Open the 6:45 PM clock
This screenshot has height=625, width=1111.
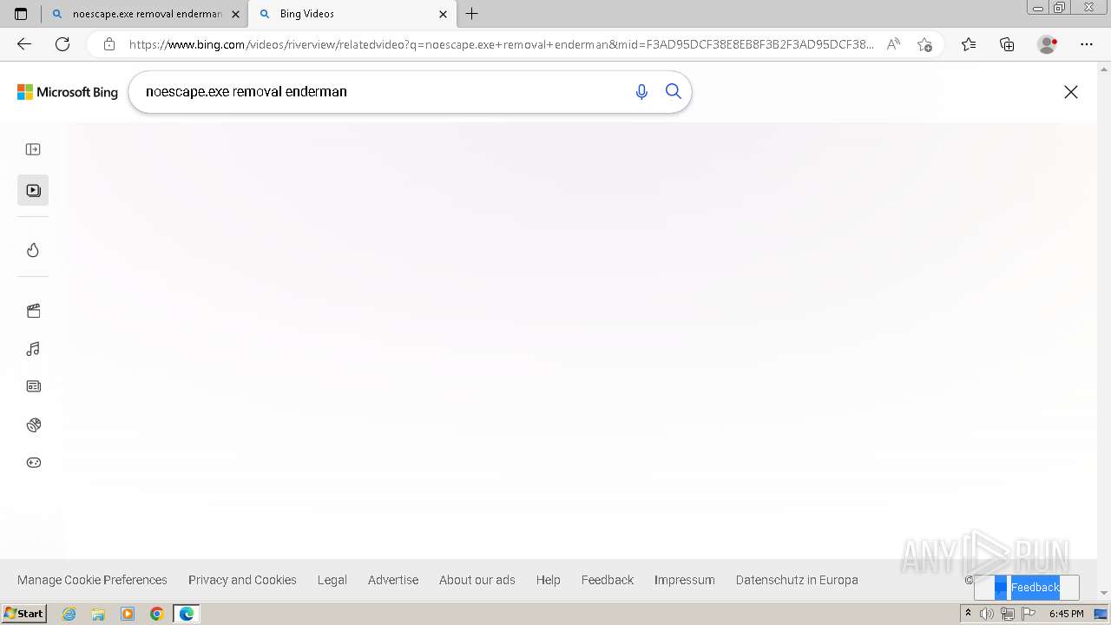(x=1066, y=614)
